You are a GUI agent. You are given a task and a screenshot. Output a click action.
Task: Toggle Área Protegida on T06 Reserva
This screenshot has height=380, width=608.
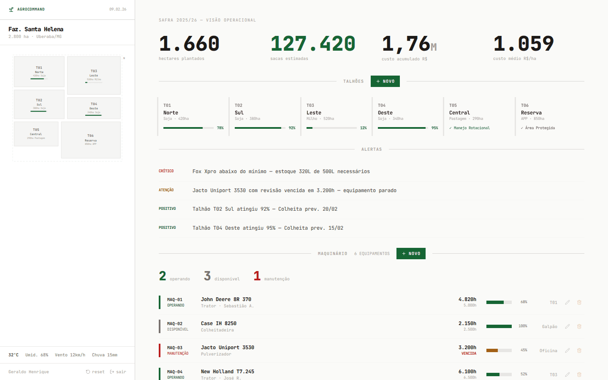[539, 128]
